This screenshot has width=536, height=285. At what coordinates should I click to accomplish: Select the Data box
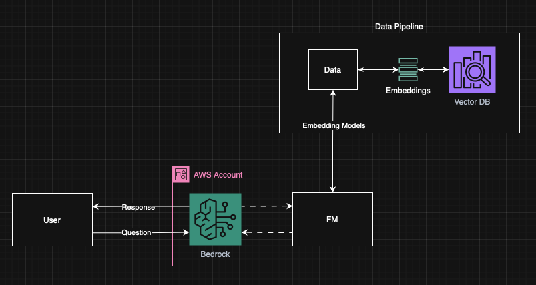(x=333, y=69)
